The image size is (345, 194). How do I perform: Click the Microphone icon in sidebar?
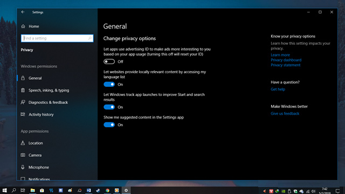(x=23, y=167)
